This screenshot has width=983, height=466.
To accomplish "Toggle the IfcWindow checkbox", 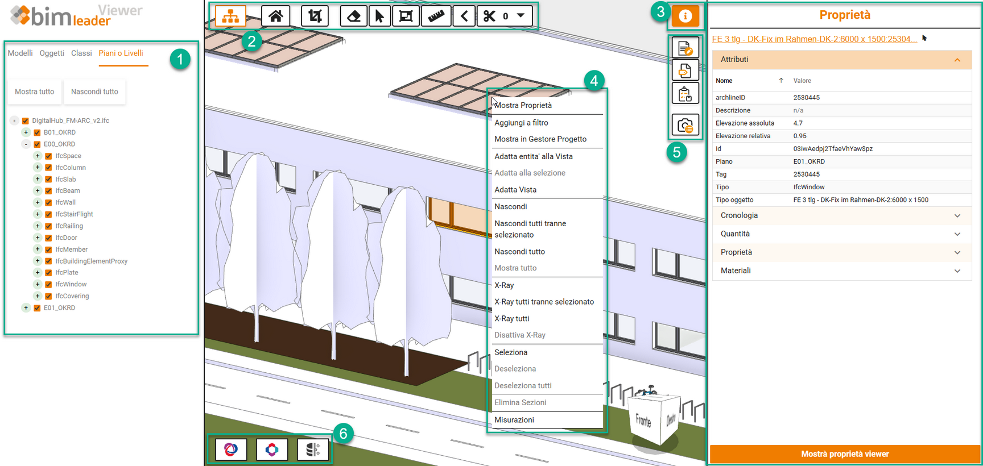I will click(x=48, y=284).
